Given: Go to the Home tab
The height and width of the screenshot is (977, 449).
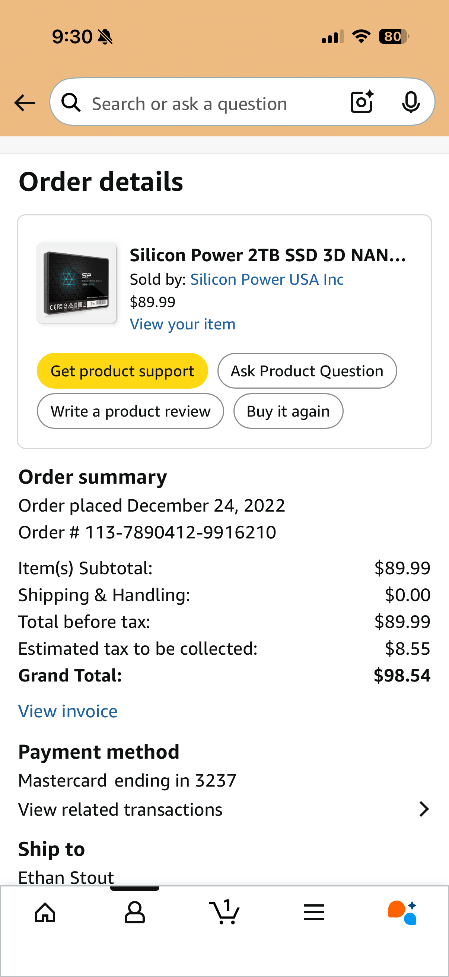Looking at the screenshot, I should (x=45, y=912).
